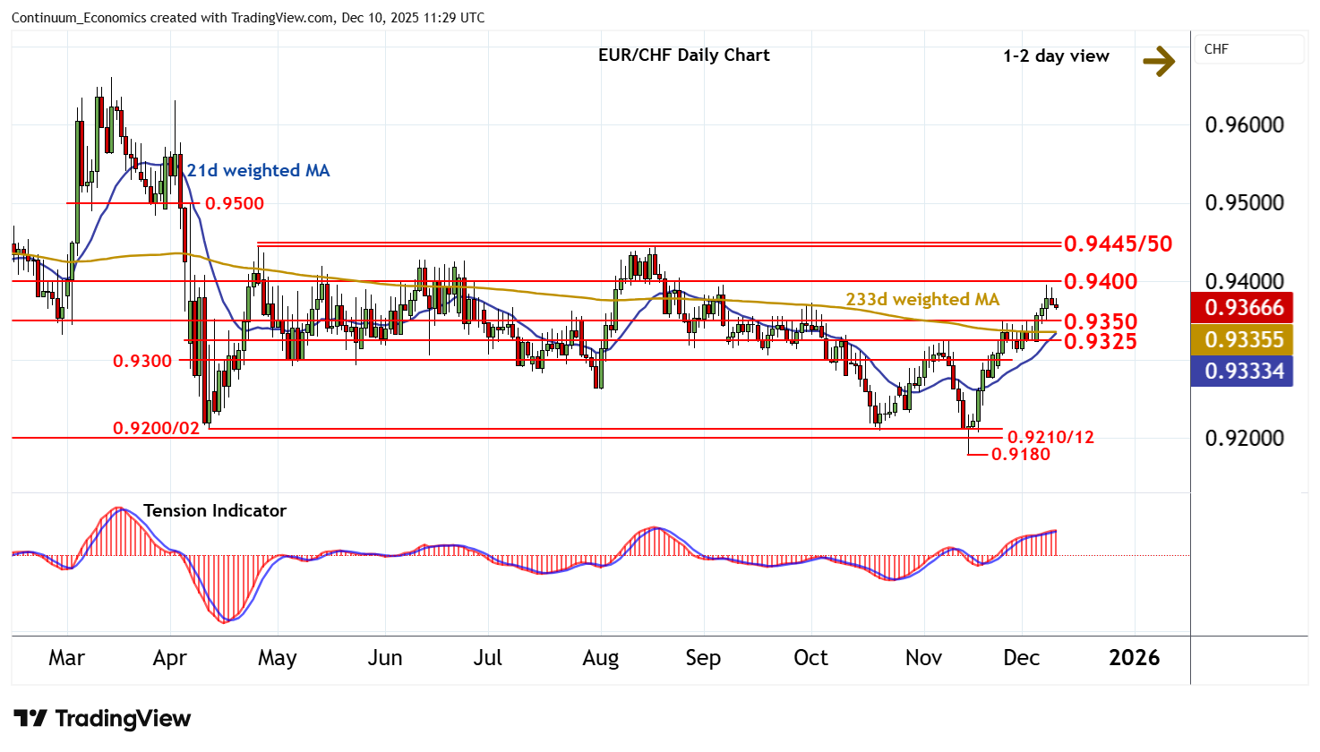Viewport: 1320px width, 752px height.
Task: Select the blue 0.93334 moving average price tag
Action: tap(1243, 371)
